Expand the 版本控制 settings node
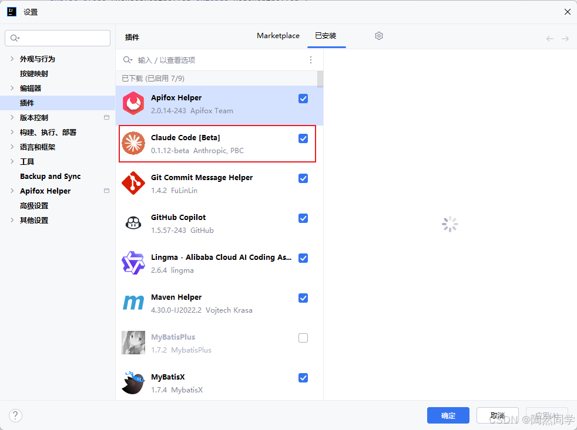 coord(12,117)
